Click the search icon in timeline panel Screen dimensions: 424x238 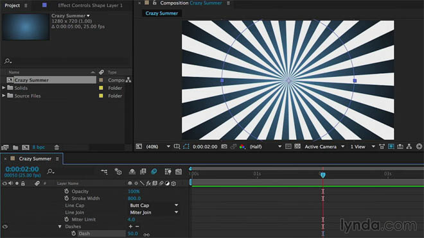[51, 171]
